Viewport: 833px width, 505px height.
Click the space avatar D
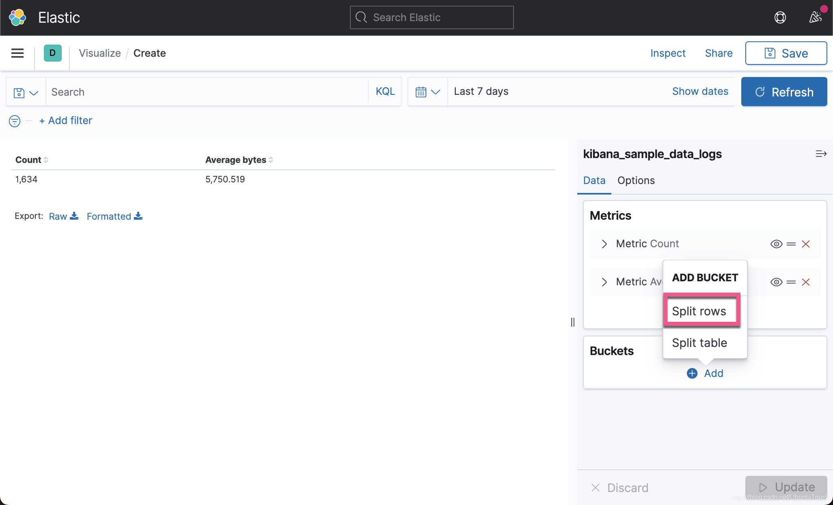pos(52,53)
